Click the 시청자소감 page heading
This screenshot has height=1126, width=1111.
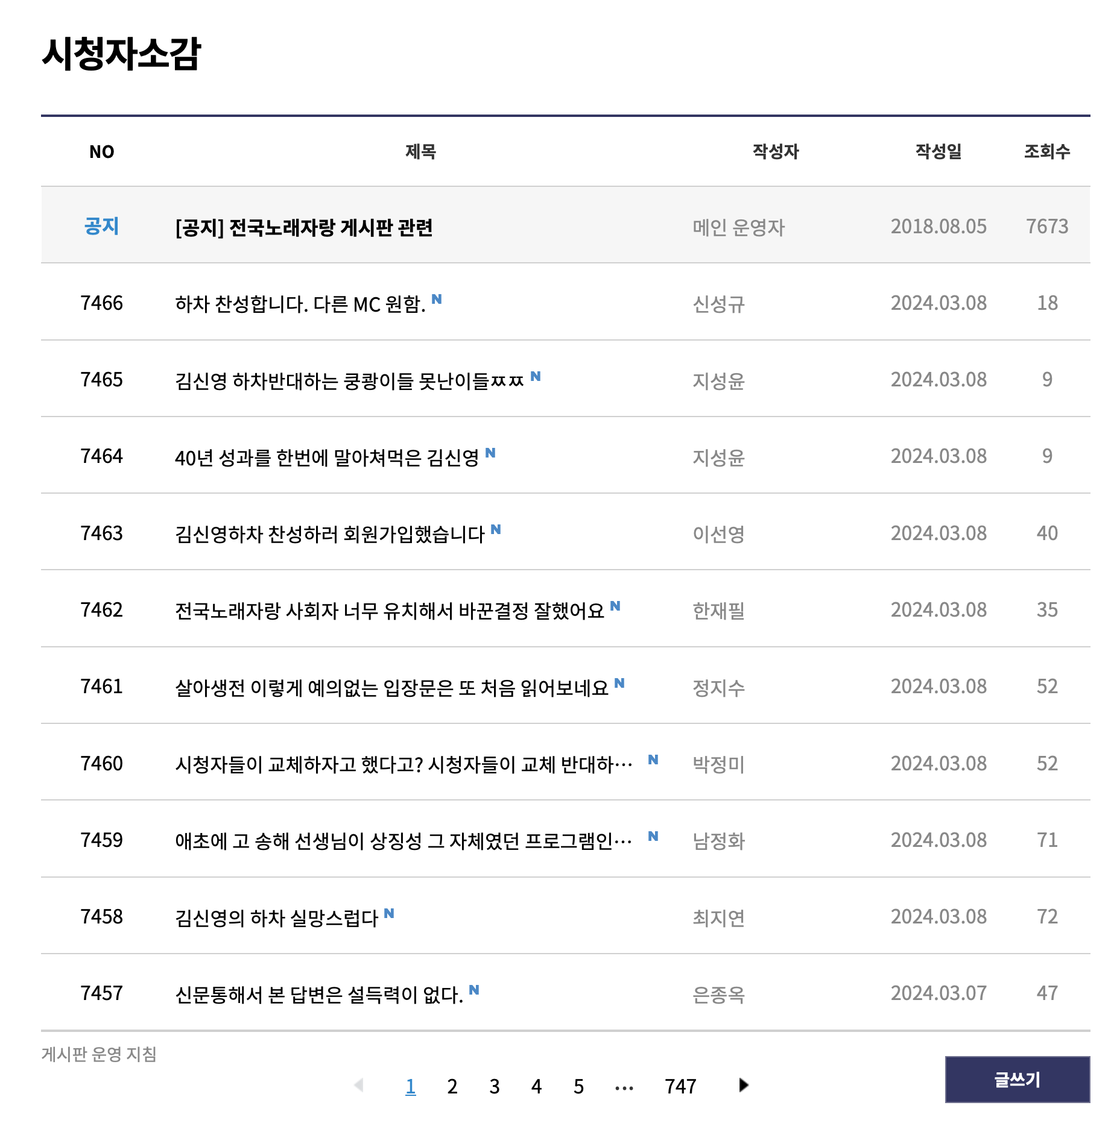[x=121, y=54]
